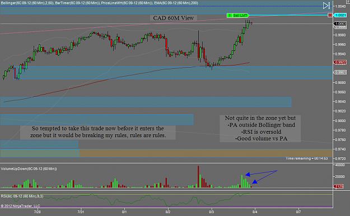Click the 0.9901 Bollinger price marker
This screenshot has height=216, width=350.
[340, 72]
